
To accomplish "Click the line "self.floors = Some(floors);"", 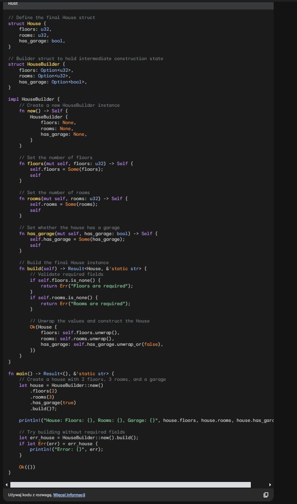I will (67, 169).
